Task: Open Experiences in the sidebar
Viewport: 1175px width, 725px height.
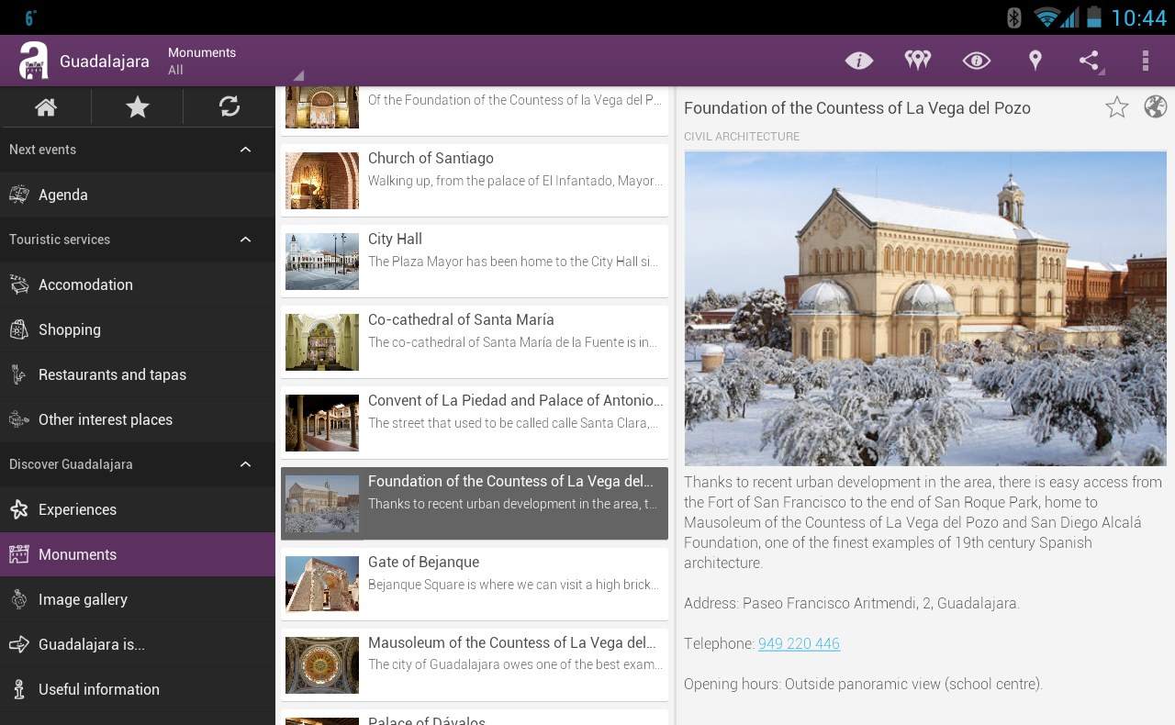Action: click(x=138, y=509)
